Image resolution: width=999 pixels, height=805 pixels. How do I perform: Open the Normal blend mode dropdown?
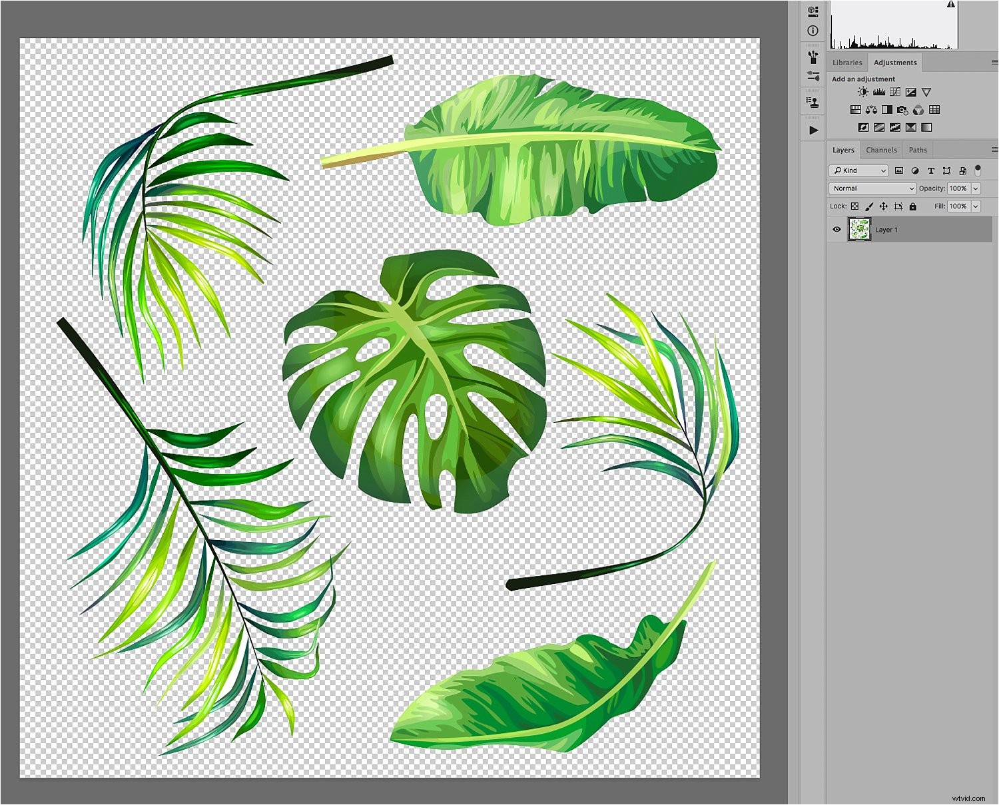(x=872, y=188)
